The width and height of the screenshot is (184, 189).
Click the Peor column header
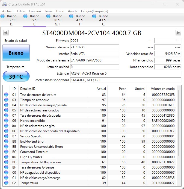(117, 89)
